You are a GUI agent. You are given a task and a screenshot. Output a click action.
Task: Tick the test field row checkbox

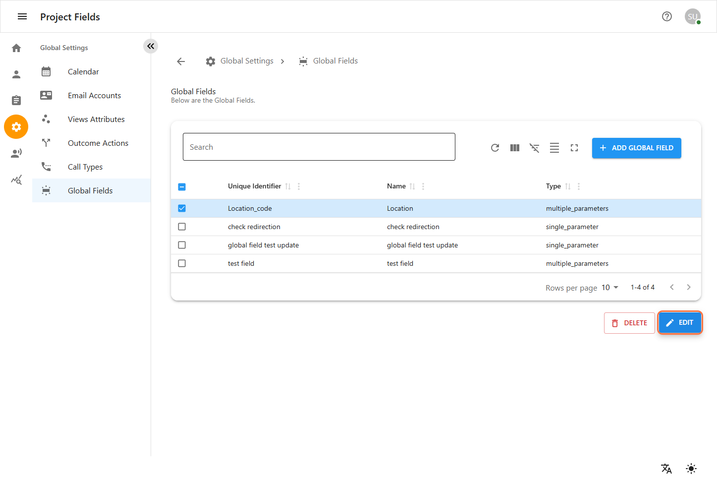click(182, 263)
